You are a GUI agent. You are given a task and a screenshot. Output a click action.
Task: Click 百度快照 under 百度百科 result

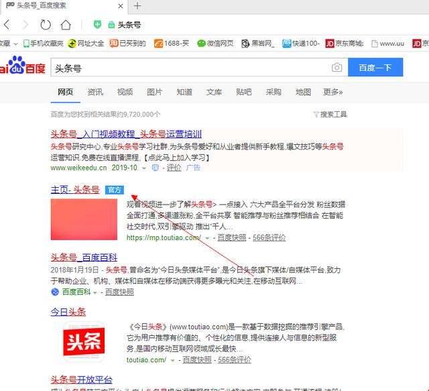coord(119,292)
